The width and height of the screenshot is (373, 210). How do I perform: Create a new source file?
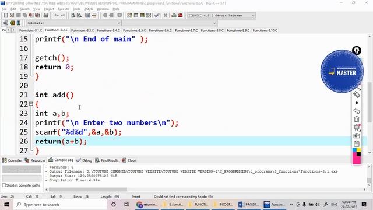click(x=6, y=16)
